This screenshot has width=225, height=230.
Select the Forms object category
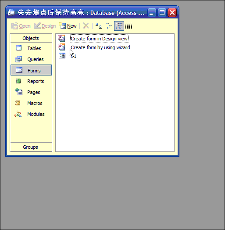(x=31, y=70)
